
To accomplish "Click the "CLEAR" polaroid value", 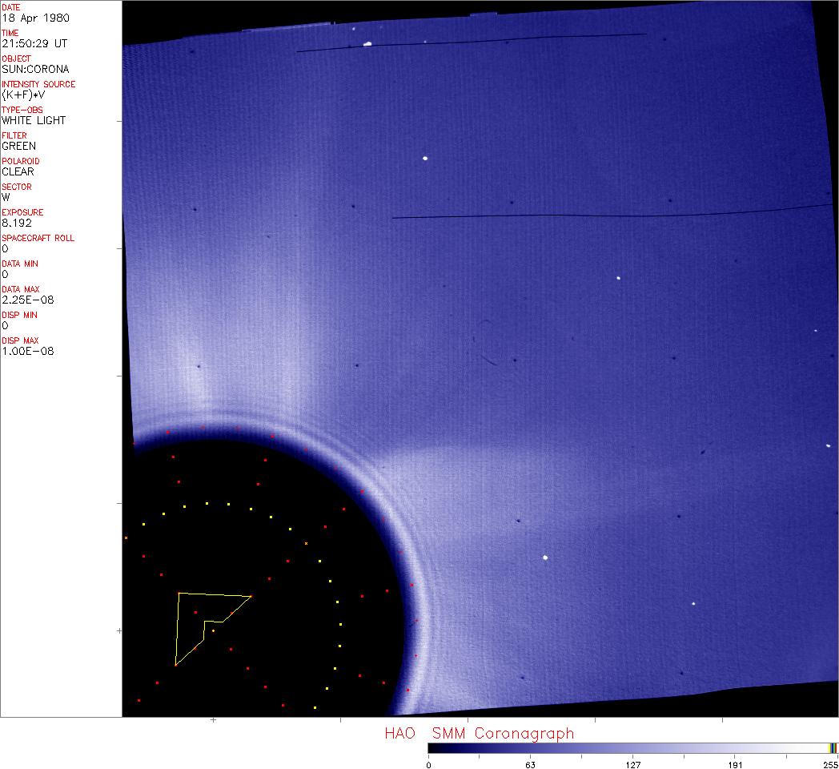I will tap(18, 171).
